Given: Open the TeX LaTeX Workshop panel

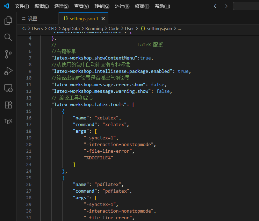Looking at the screenshot, I should tap(8, 121).
